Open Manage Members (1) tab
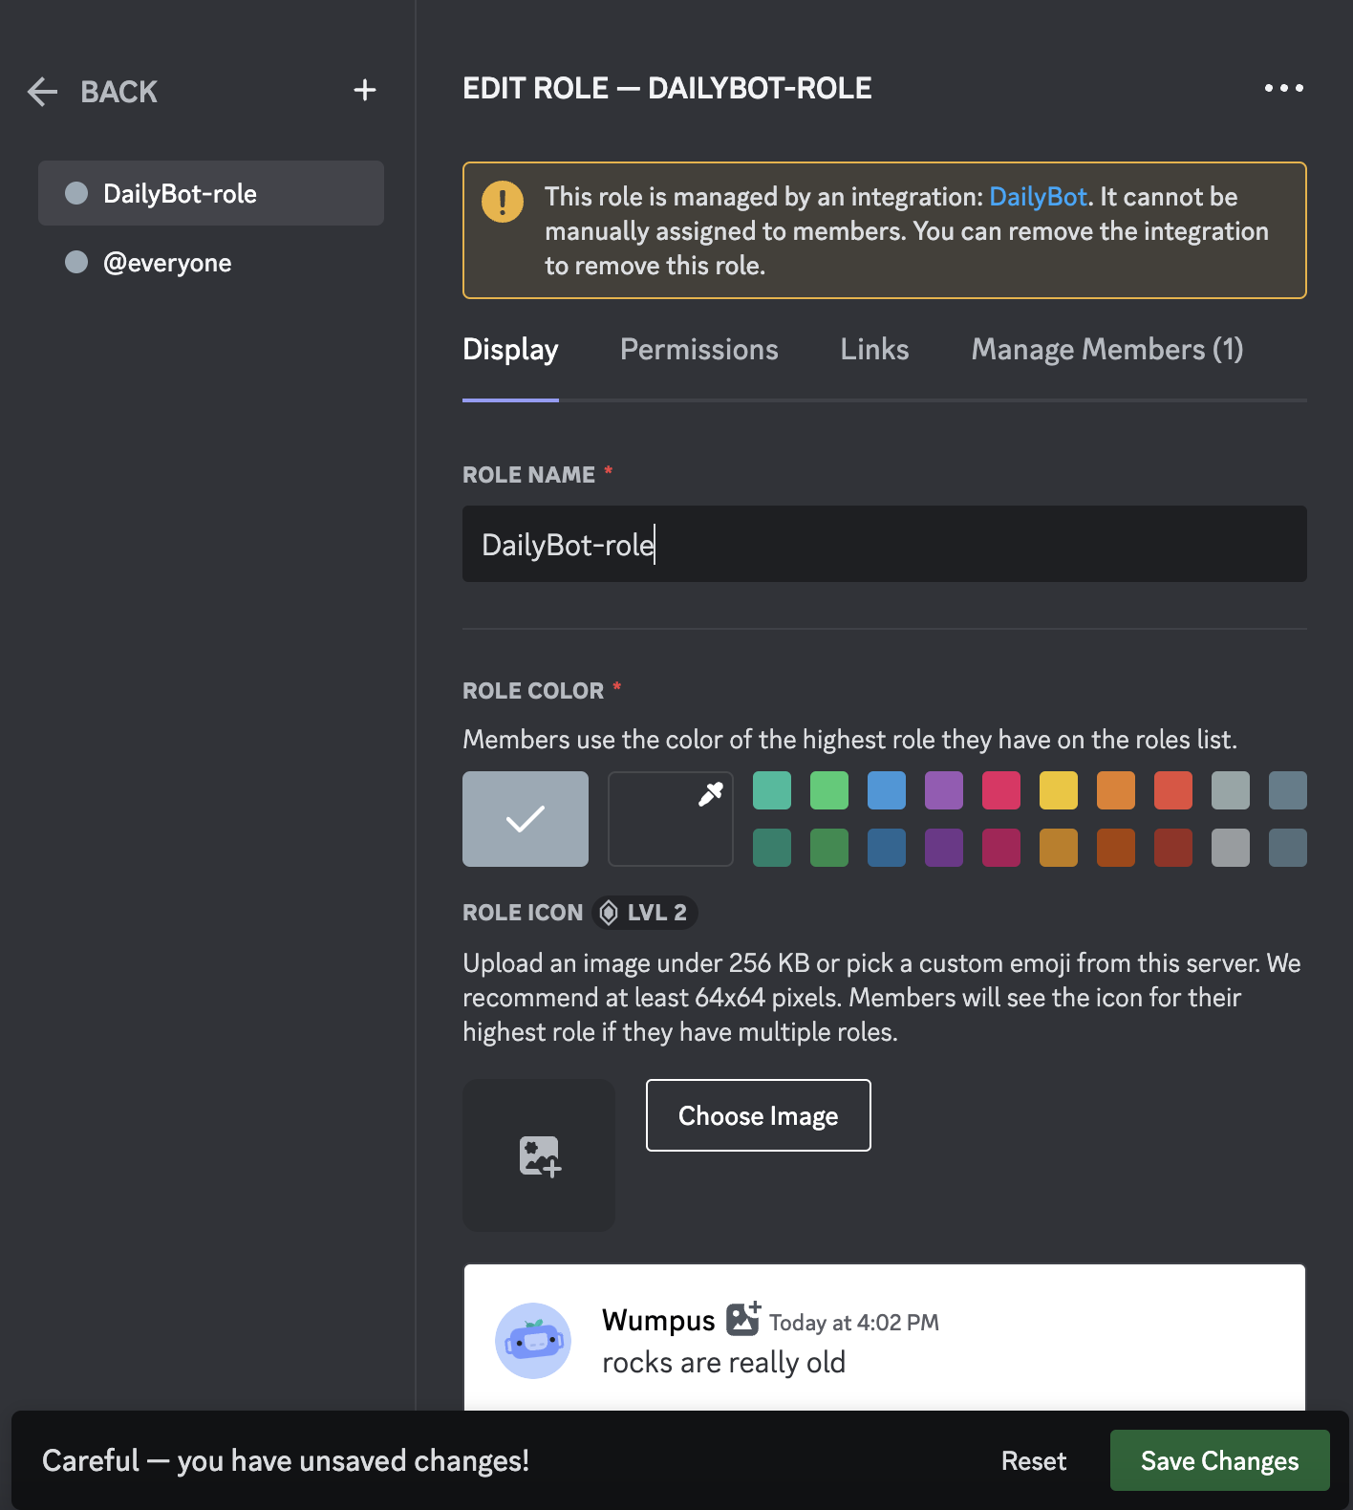 (x=1107, y=350)
